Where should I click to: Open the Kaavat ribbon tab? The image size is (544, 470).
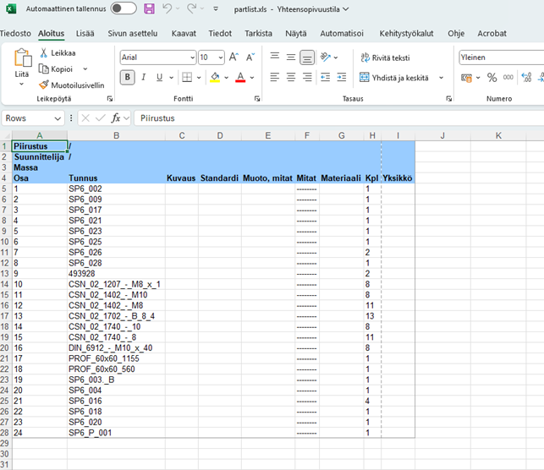pyautogui.click(x=184, y=33)
